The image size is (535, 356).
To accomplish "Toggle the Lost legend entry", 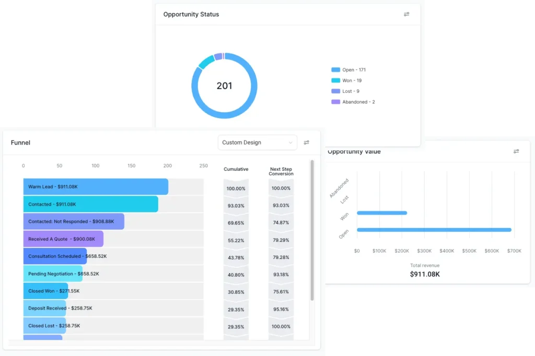I will tap(350, 91).
